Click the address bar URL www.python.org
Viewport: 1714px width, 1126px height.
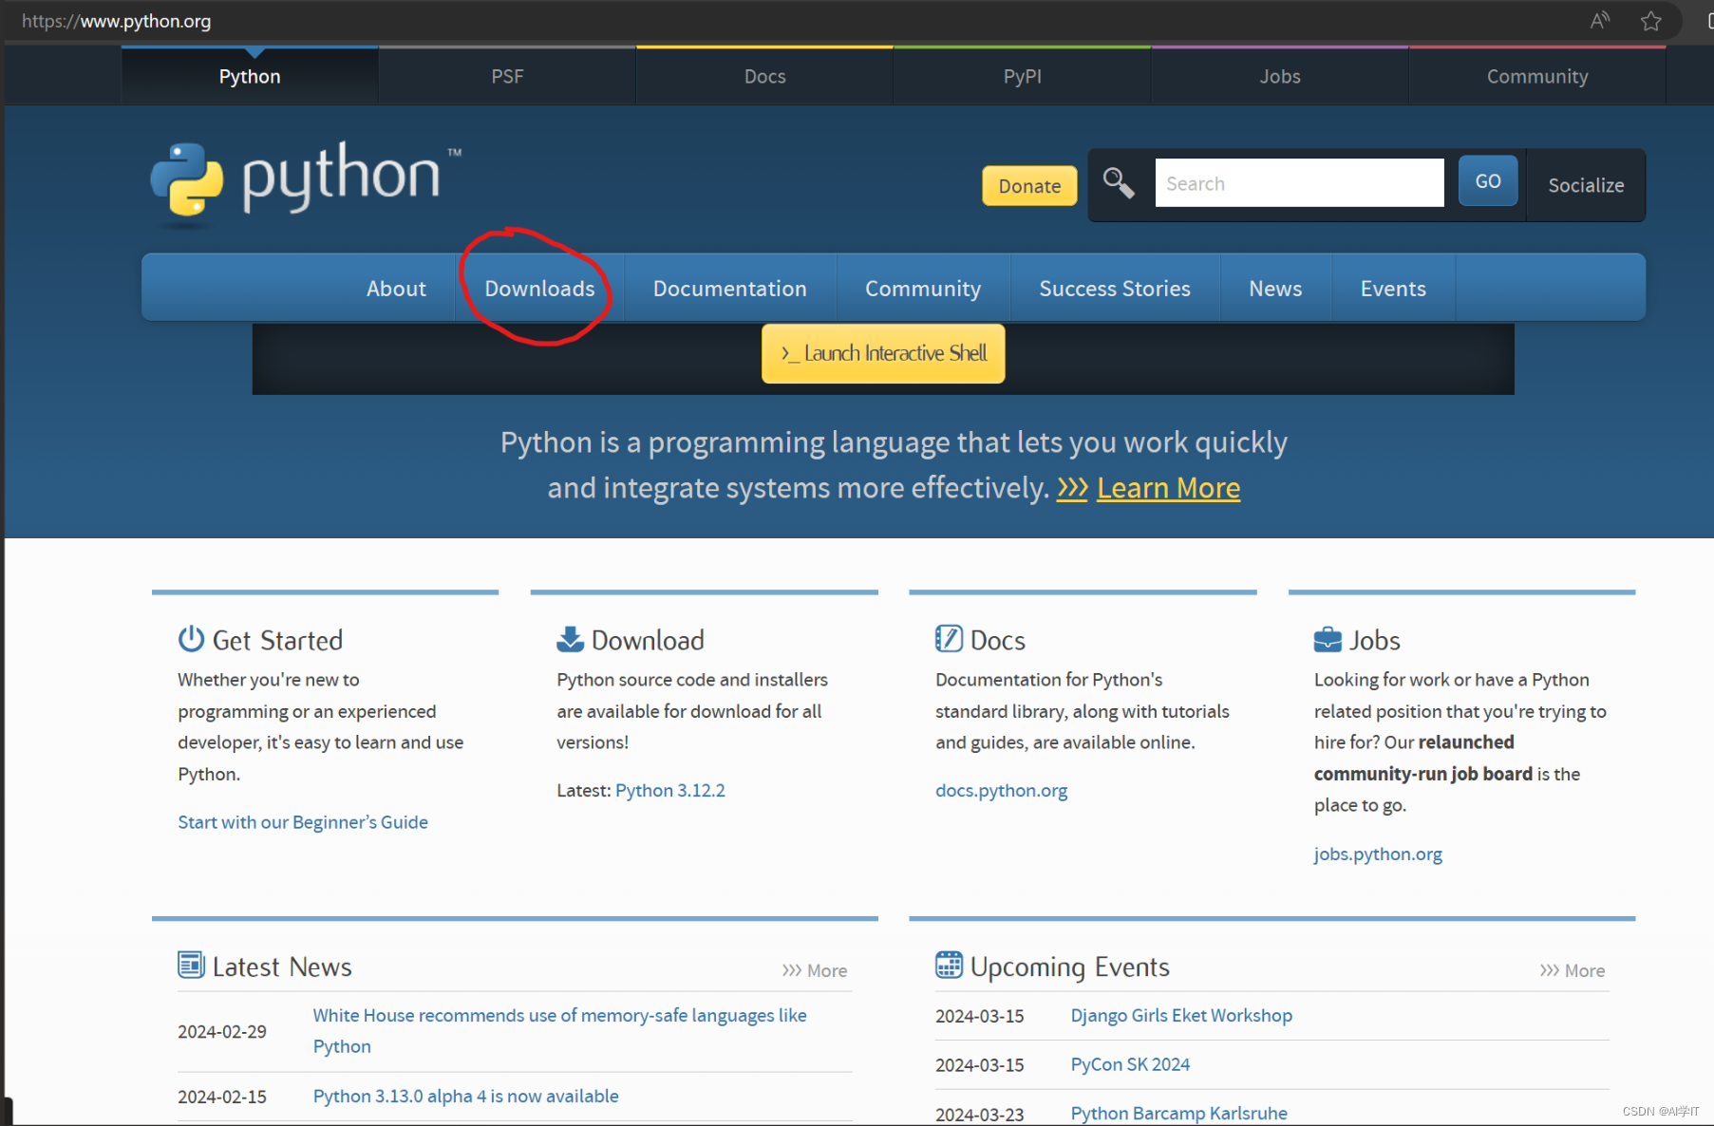117,21
